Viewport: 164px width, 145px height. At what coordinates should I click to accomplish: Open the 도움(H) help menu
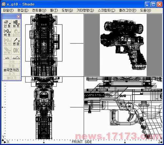coord(146,10)
